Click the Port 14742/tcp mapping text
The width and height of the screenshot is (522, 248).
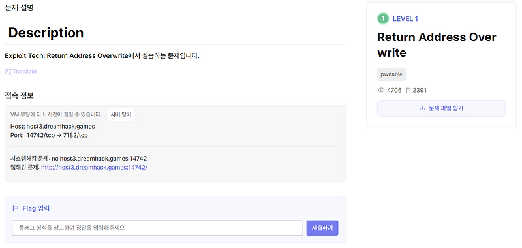click(x=50, y=136)
